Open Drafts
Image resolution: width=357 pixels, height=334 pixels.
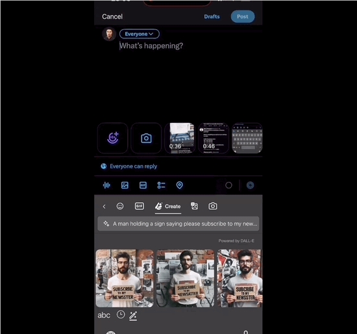(x=212, y=16)
